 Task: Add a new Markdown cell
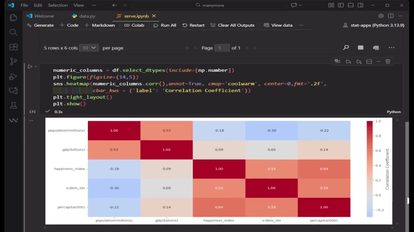pos(100,25)
